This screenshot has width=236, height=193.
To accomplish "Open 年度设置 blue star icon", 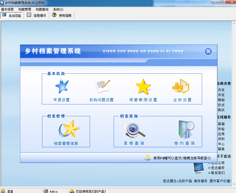I will pos(62,86).
